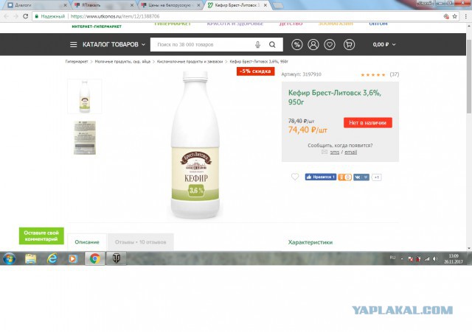Click the network signal tray icon
The image size is (472, 332).
pyautogui.click(x=427, y=258)
